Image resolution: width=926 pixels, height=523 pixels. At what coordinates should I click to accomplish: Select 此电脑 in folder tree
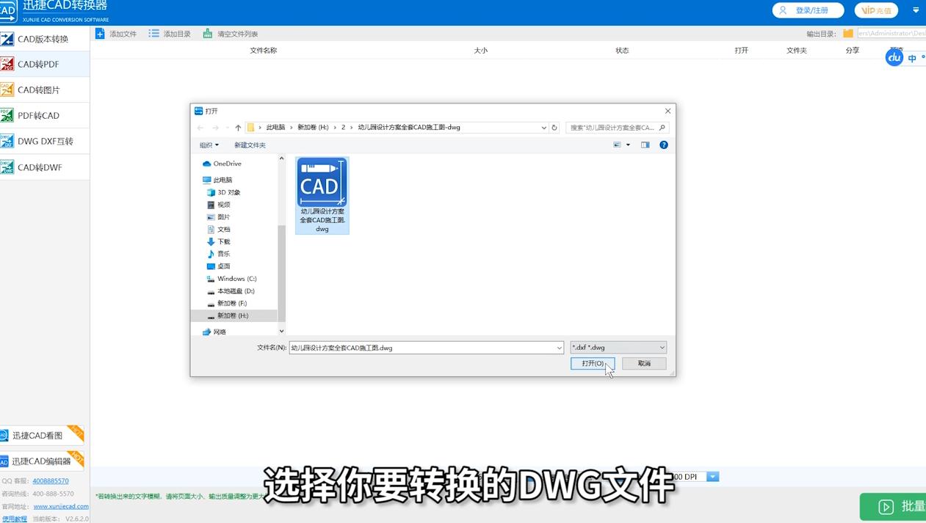(223, 179)
